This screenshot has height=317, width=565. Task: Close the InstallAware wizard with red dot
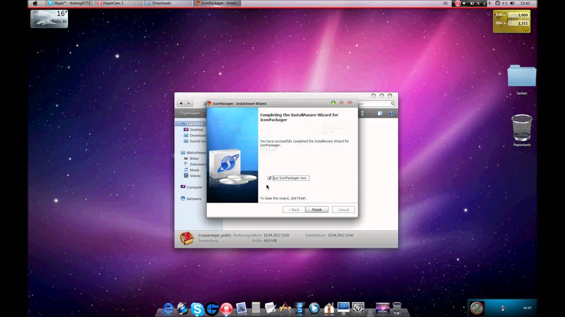pyautogui.click(x=350, y=103)
